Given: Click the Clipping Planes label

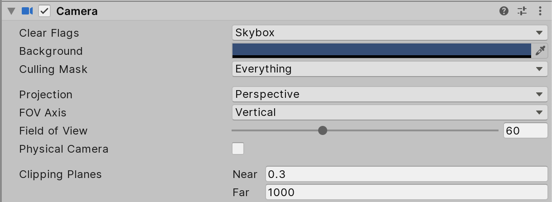Looking at the screenshot, I should pyautogui.click(x=60, y=174).
